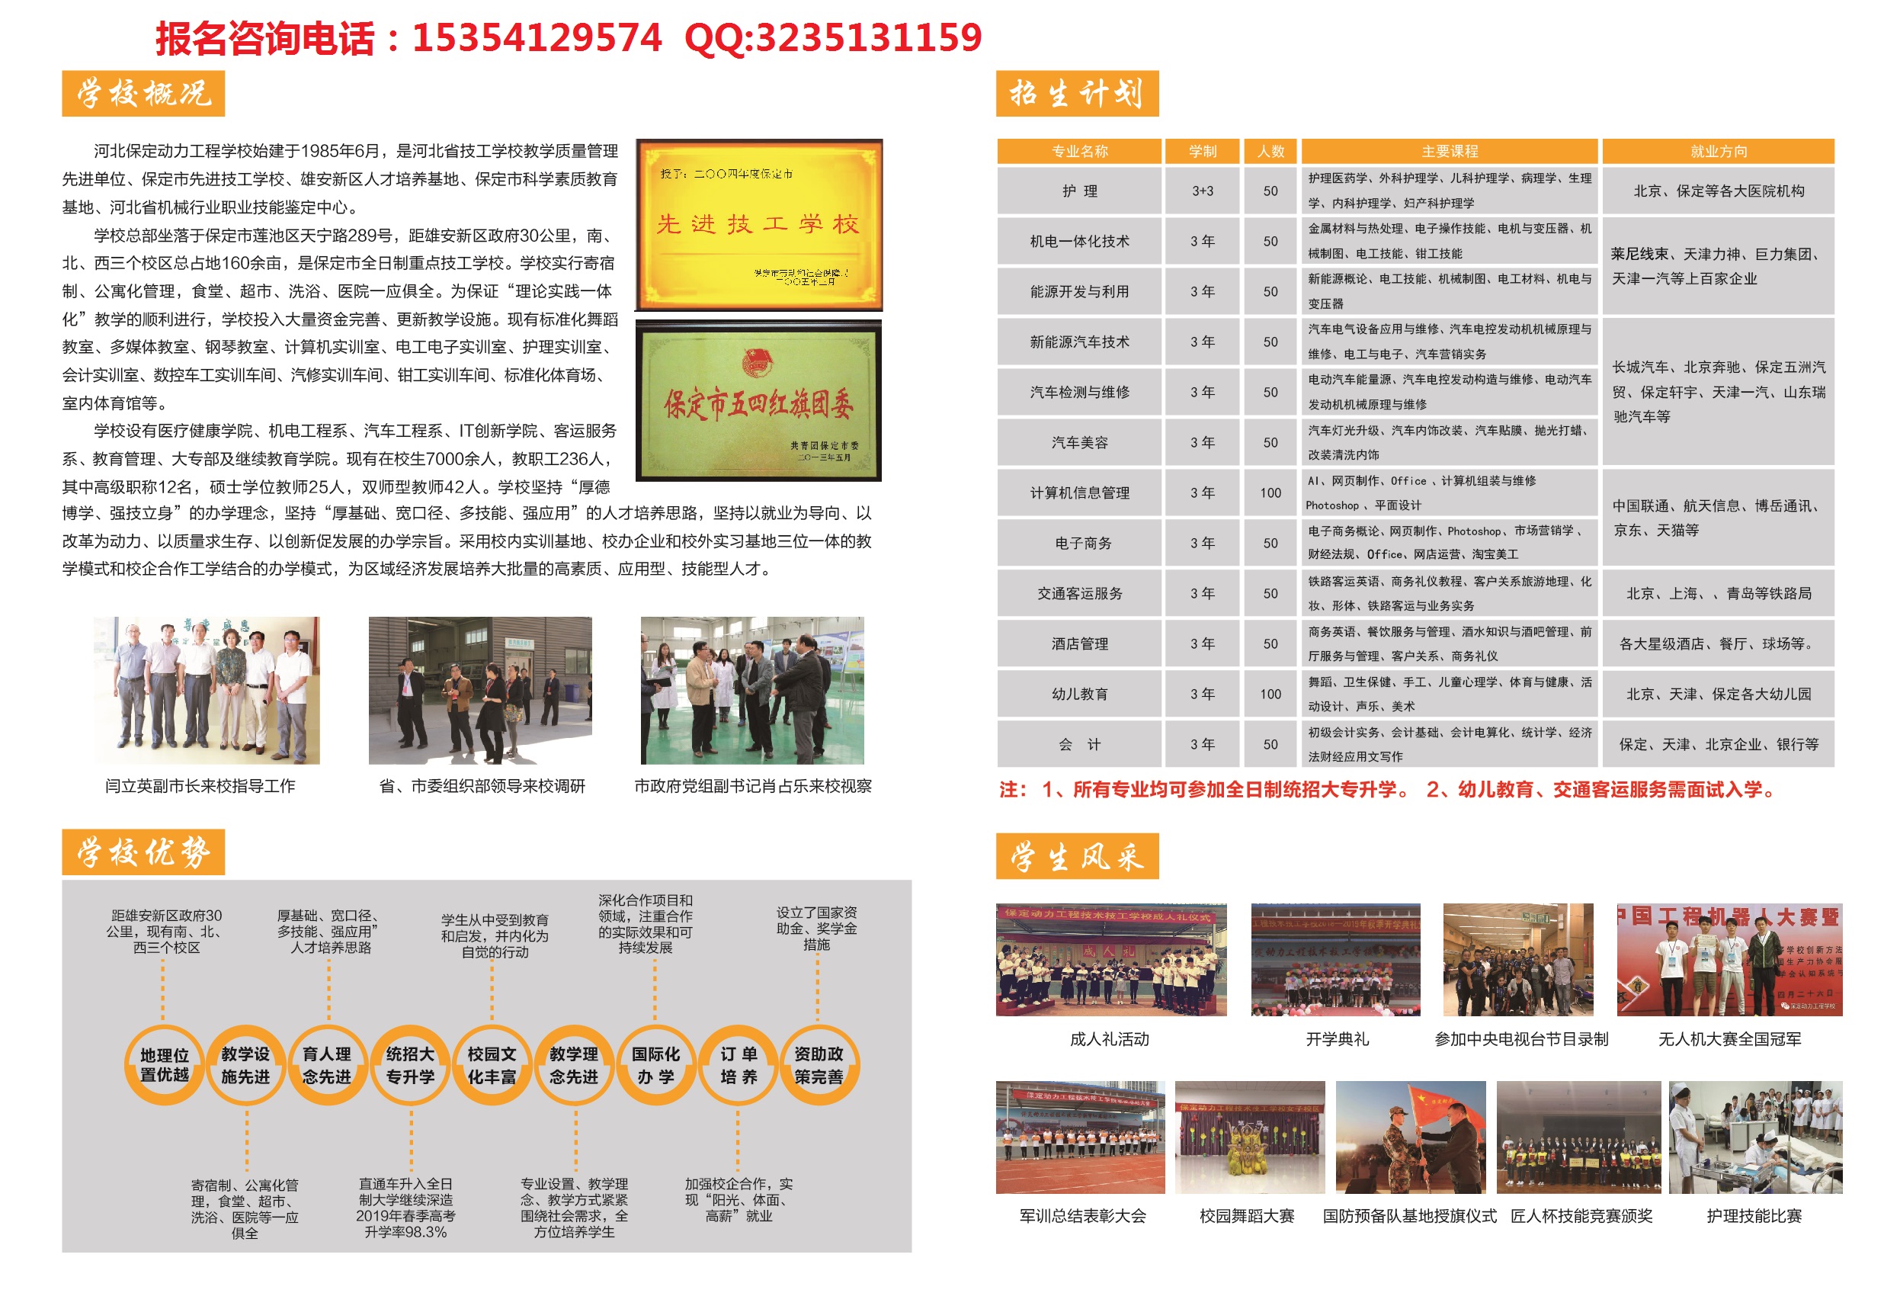The image size is (1900, 1293).
Task: Open the 保定市五四红旗团委 plaque image
Action: tap(758, 401)
